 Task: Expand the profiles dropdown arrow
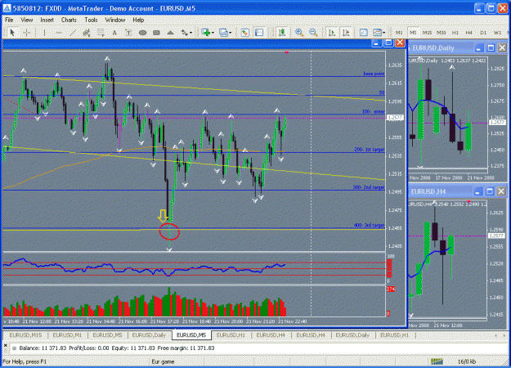pyautogui.click(x=231, y=33)
